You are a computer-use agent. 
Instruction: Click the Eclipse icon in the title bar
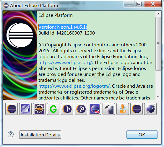click(x=6, y=5)
